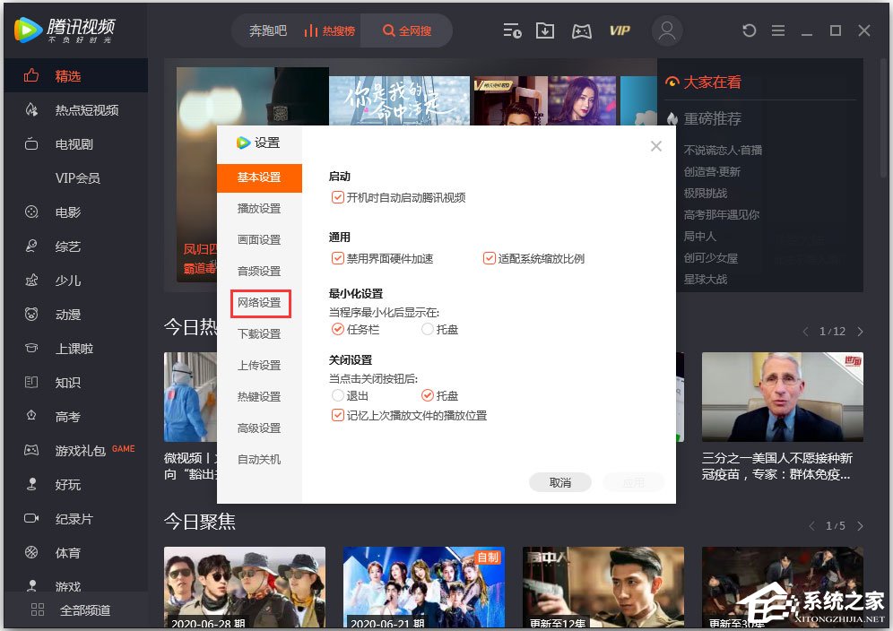Select 热点短视频 in the left sidebar
Viewport: 893px width, 631px height.
[85, 109]
